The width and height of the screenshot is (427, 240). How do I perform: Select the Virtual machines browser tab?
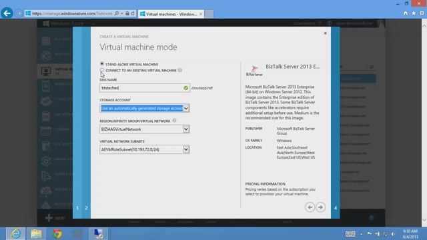tap(171, 14)
